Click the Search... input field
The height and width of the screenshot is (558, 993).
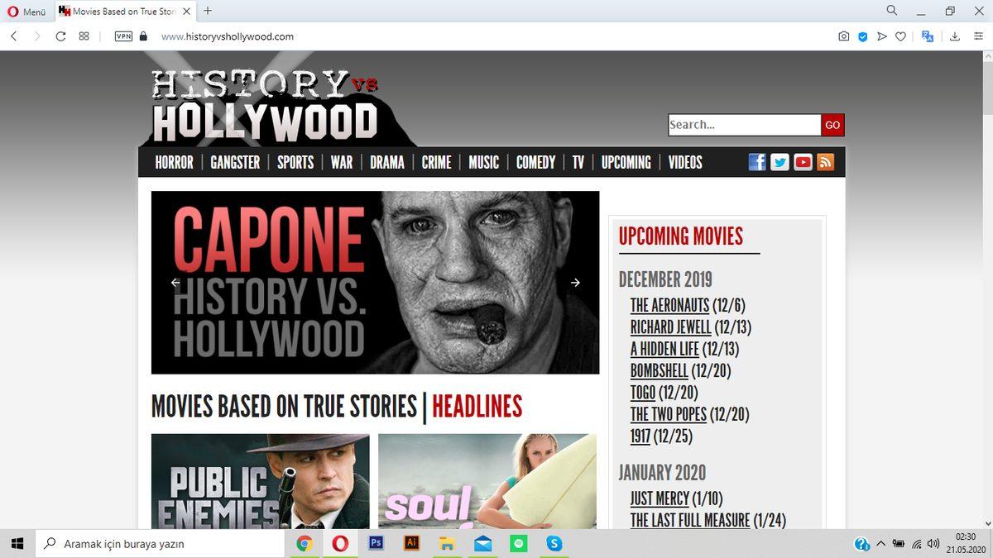point(743,125)
